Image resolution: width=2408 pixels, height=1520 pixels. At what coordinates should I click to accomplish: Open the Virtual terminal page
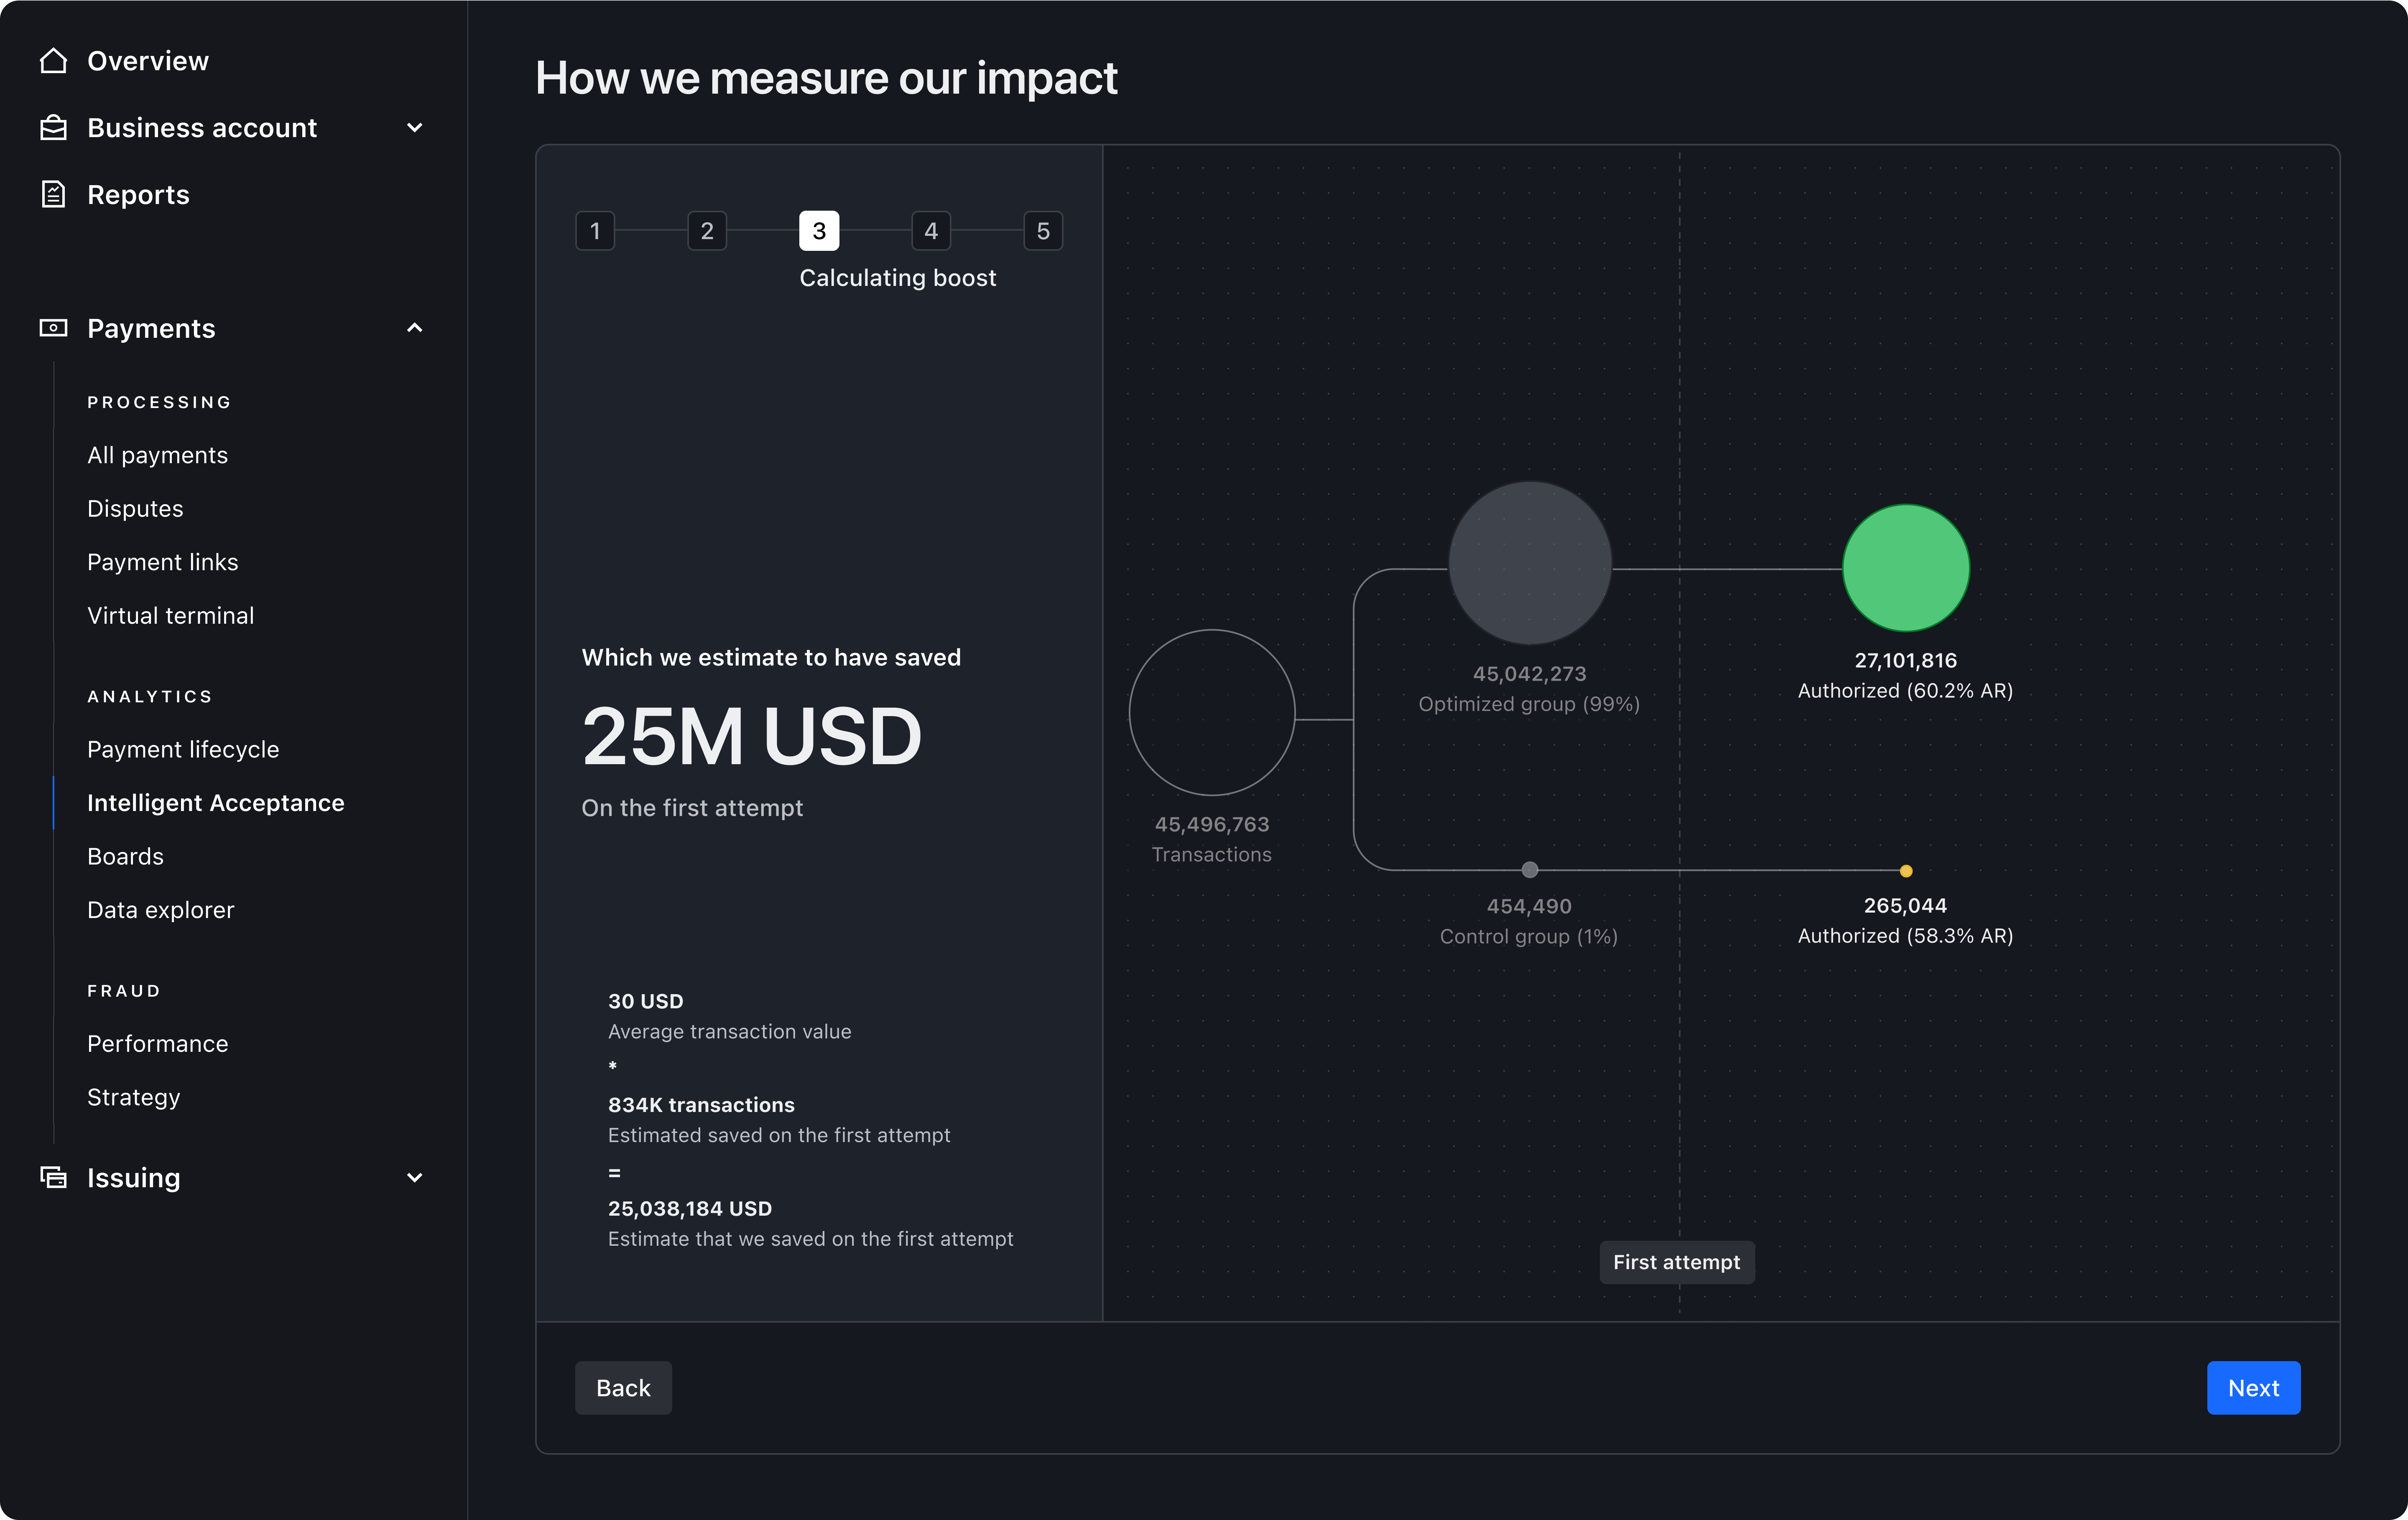[x=170, y=616]
